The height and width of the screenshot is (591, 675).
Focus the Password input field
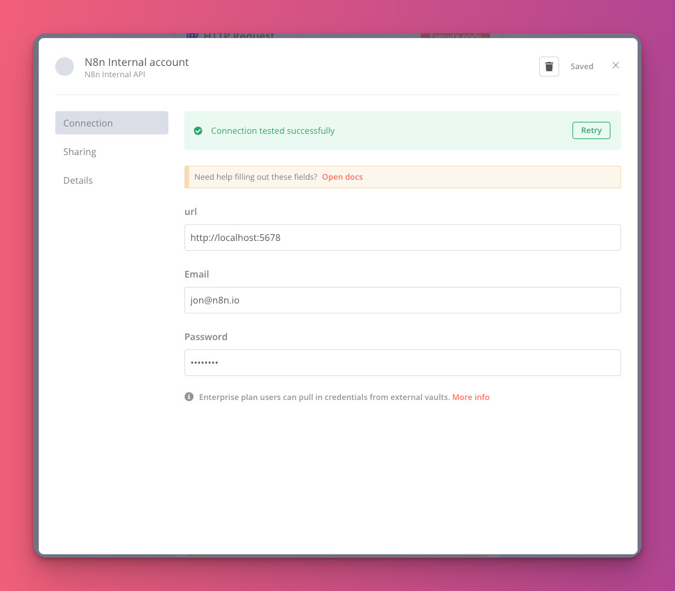pyautogui.click(x=403, y=363)
